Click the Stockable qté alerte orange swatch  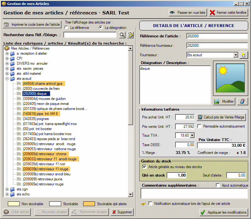[x=89, y=204]
